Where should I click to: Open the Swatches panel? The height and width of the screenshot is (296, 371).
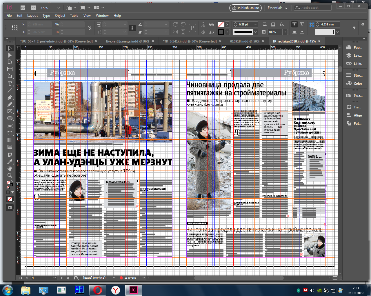[x=354, y=95]
